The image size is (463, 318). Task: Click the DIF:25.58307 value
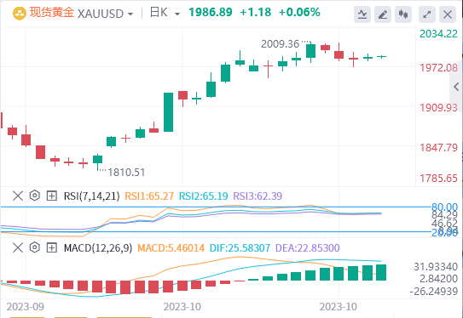(240, 248)
